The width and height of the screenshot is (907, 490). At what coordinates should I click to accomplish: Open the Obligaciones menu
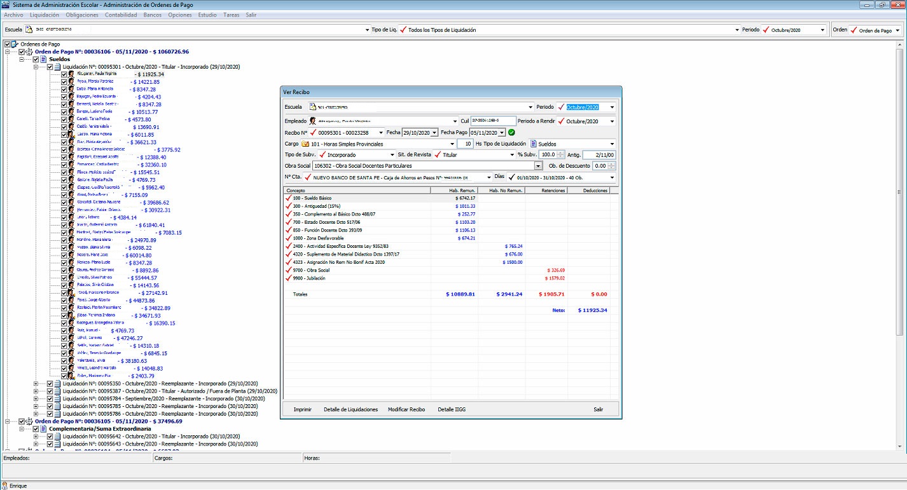(82, 15)
